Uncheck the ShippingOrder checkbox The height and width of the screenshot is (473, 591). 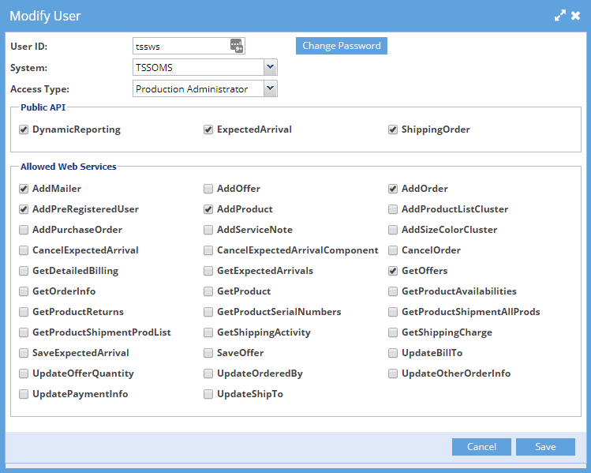(x=393, y=130)
